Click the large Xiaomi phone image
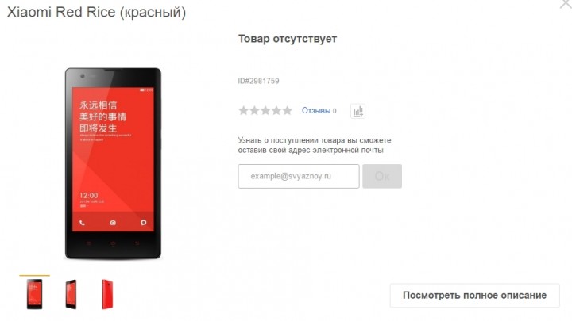Viewport: 572px width, 321px height. click(x=113, y=163)
